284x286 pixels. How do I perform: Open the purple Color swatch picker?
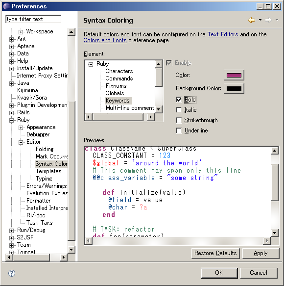pyautogui.click(x=234, y=75)
